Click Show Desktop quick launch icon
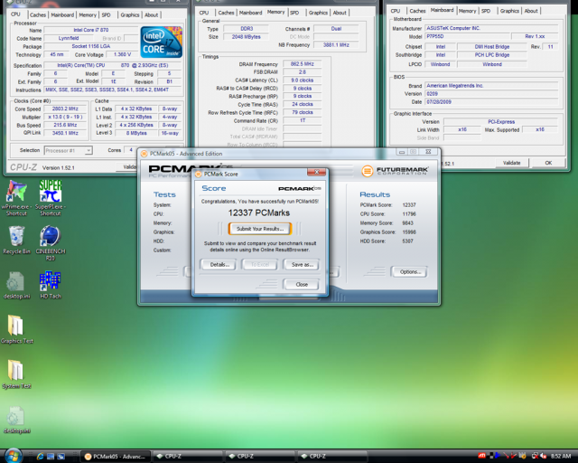Viewport: 578px width, 463px height. 51,457
